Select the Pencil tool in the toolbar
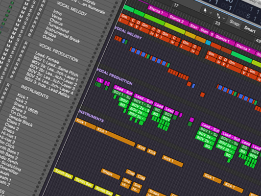Viewport: 261px width, 196px height. coord(218,16)
